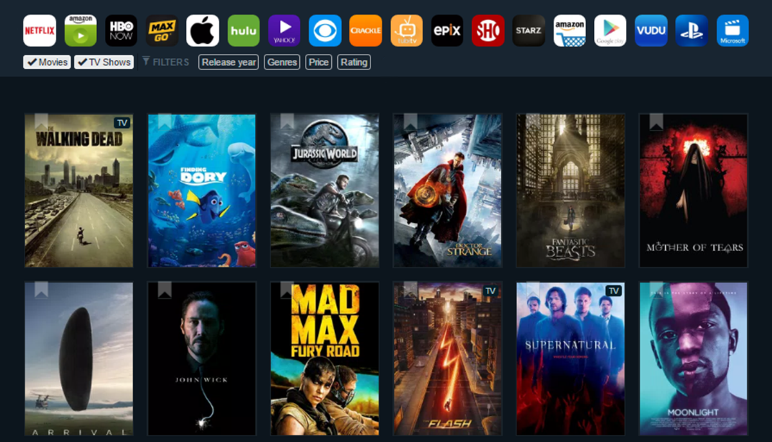Open the Release year filter

click(x=228, y=62)
